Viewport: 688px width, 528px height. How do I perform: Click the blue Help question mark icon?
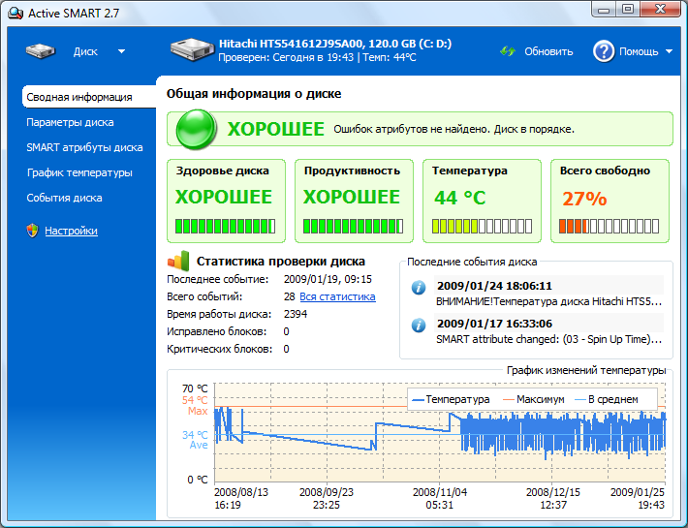(604, 51)
